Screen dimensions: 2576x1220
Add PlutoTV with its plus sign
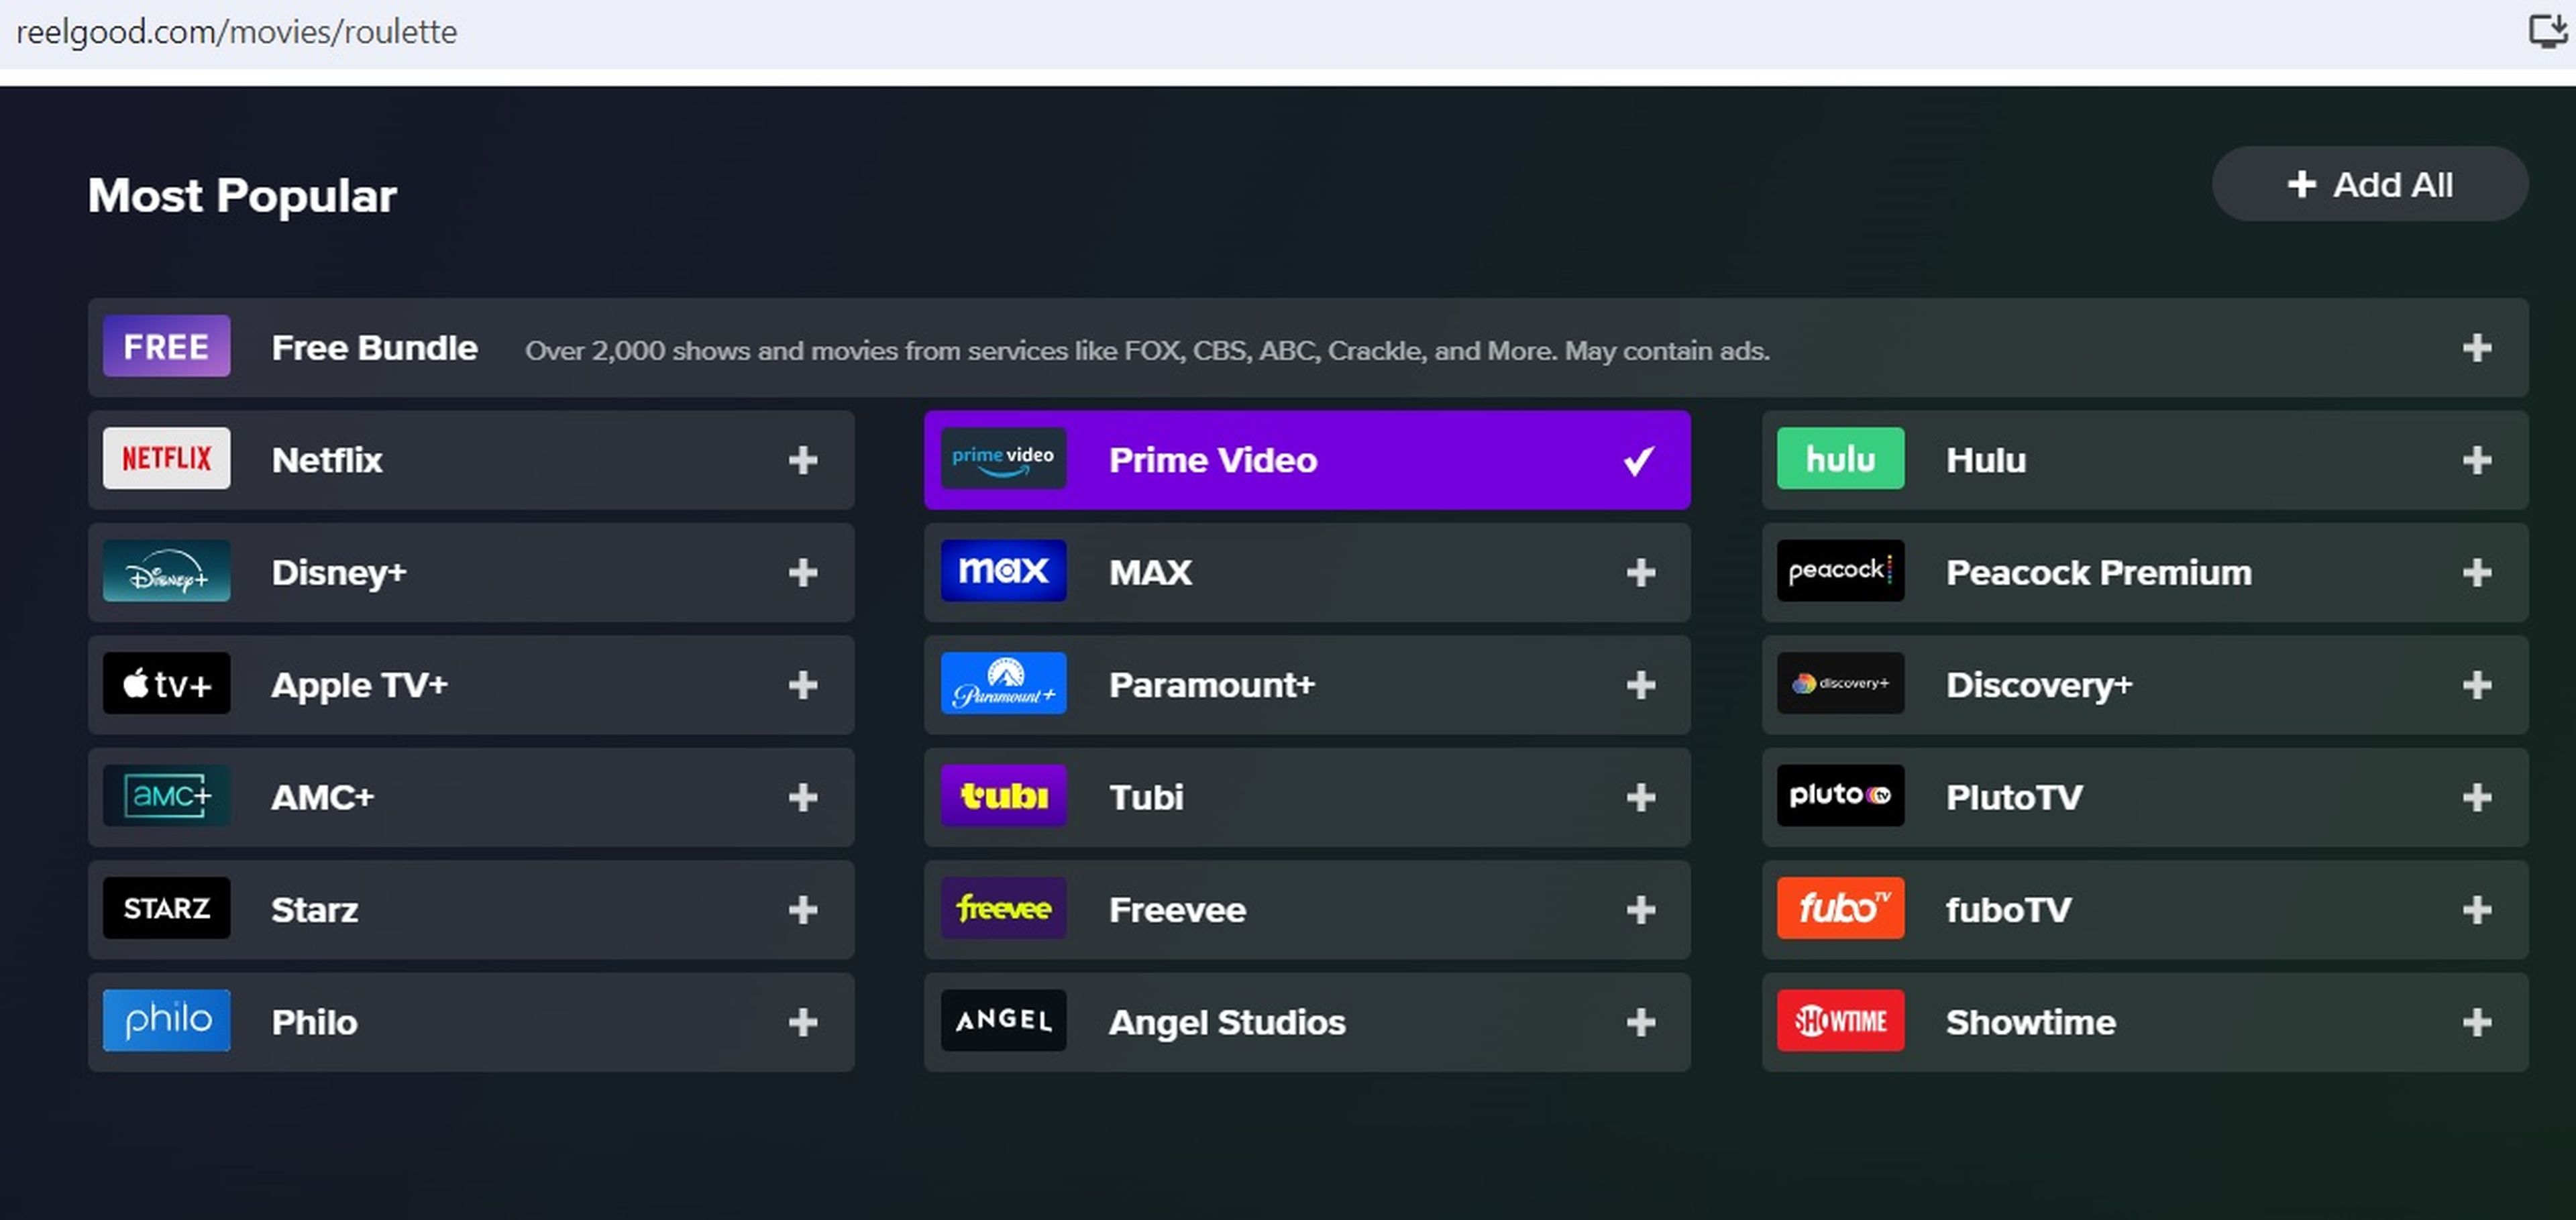point(2477,798)
